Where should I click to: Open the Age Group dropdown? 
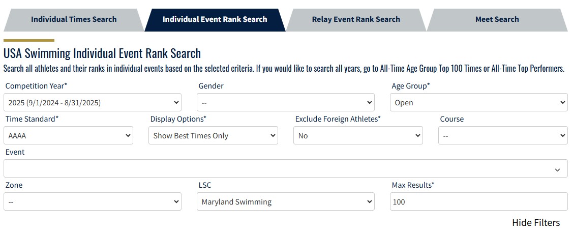478,102
